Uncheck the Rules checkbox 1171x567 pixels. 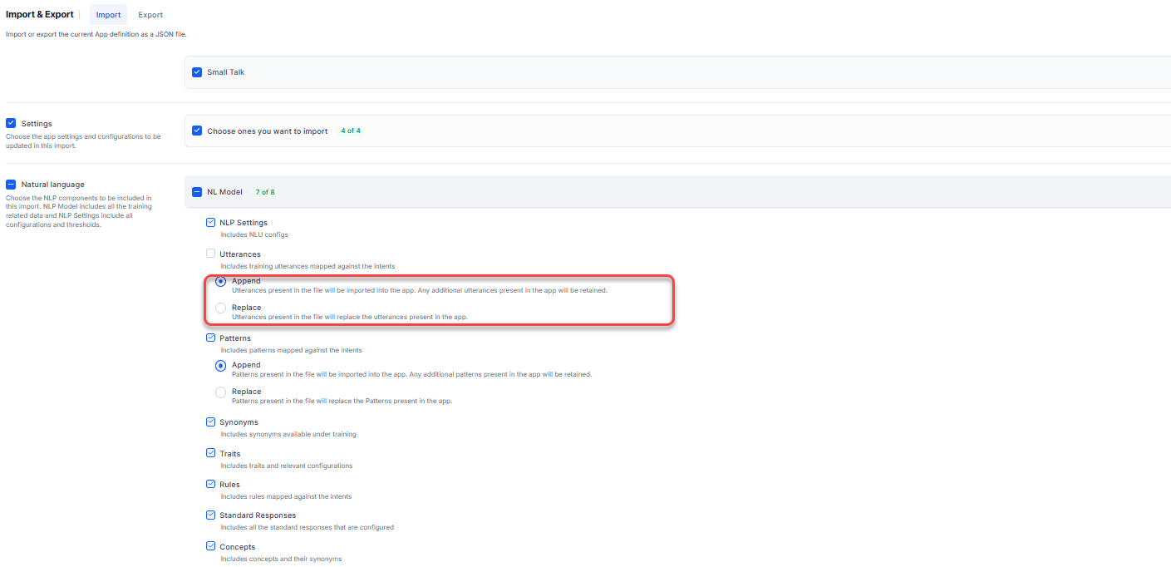(210, 484)
